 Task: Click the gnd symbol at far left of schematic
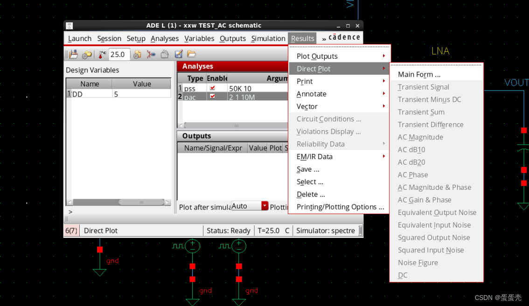100,272
